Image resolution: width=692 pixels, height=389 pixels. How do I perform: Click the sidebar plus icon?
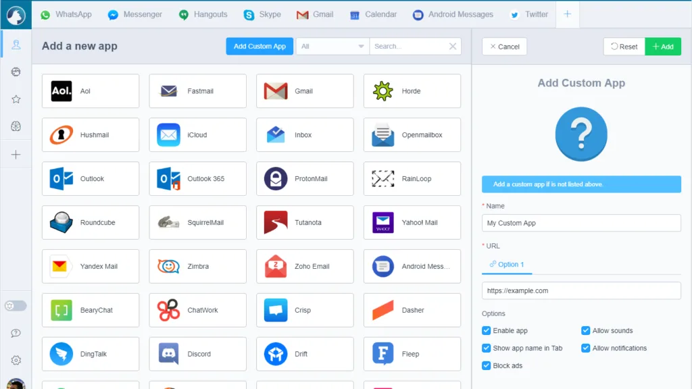16,155
